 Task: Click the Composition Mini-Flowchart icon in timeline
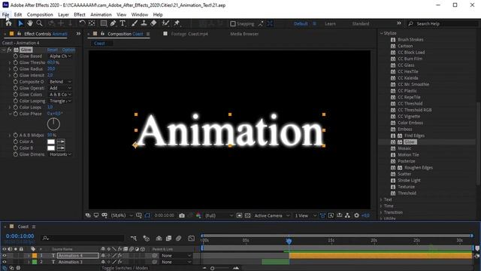pos(134,238)
